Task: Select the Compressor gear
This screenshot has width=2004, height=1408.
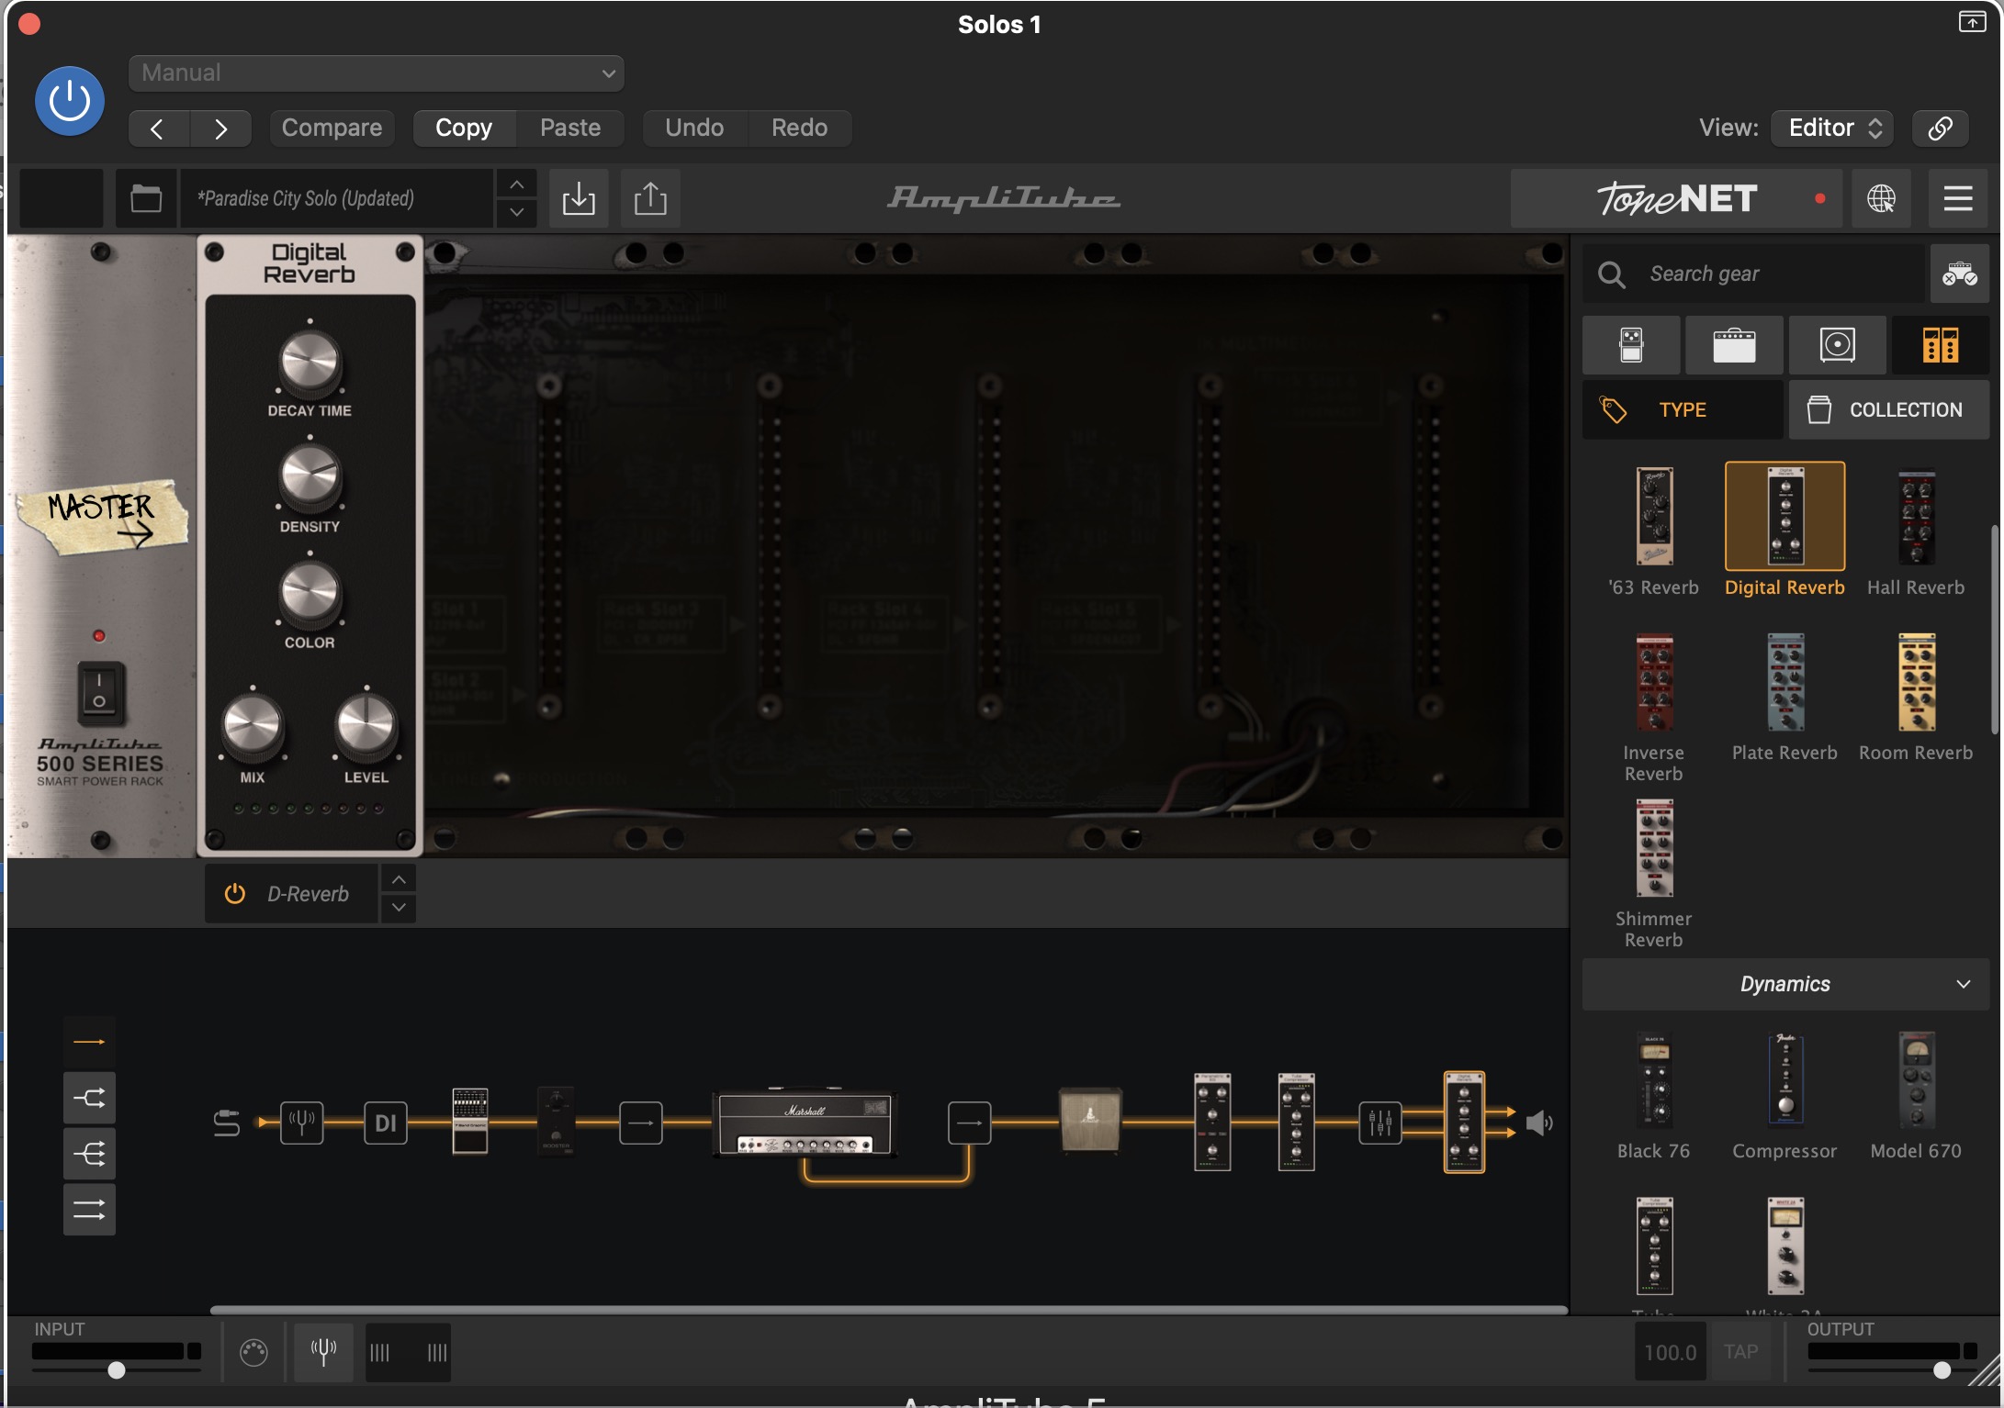Action: point(1784,1096)
